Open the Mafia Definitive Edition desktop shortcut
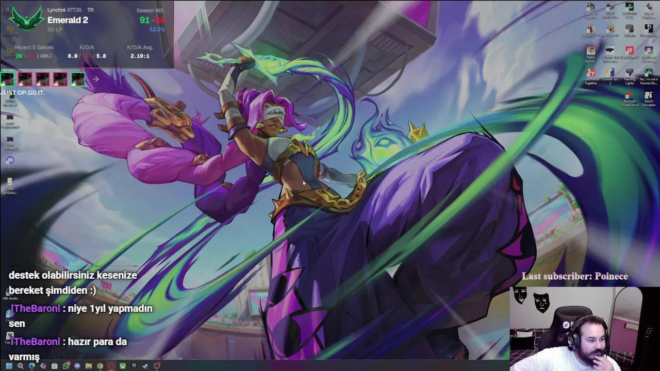660x371 pixels. click(x=591, y=54)
